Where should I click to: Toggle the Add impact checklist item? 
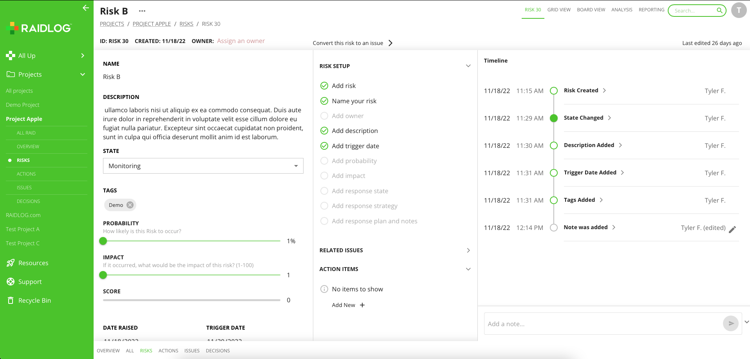324,176
